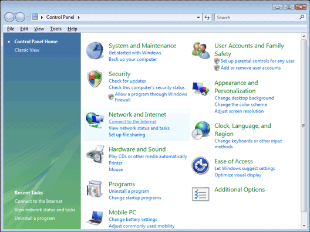Click the Clock, Language, and Region globe icon

pos(201,131)
